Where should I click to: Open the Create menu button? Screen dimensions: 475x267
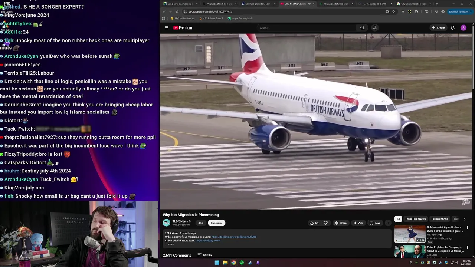[438, 28]
